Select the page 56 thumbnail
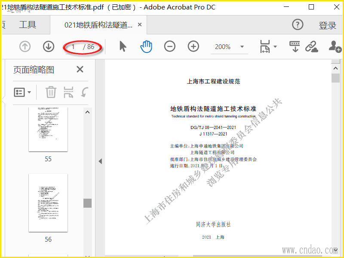344x258 pixels. [x=48, y=203]
